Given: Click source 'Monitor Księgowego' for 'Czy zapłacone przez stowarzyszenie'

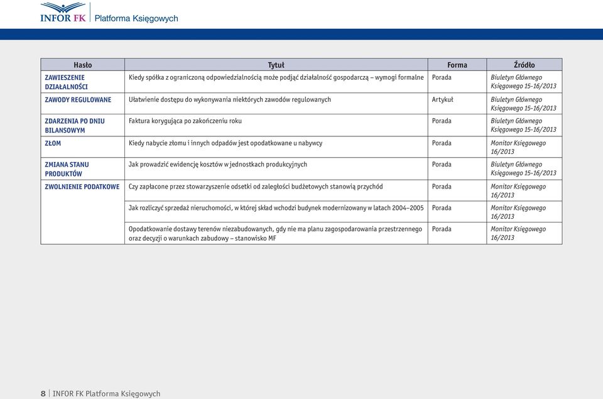Looking at the screenshot, I should tap(518, 191).
